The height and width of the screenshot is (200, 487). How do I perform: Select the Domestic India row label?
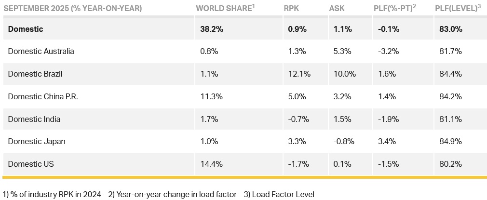point(34,119)
